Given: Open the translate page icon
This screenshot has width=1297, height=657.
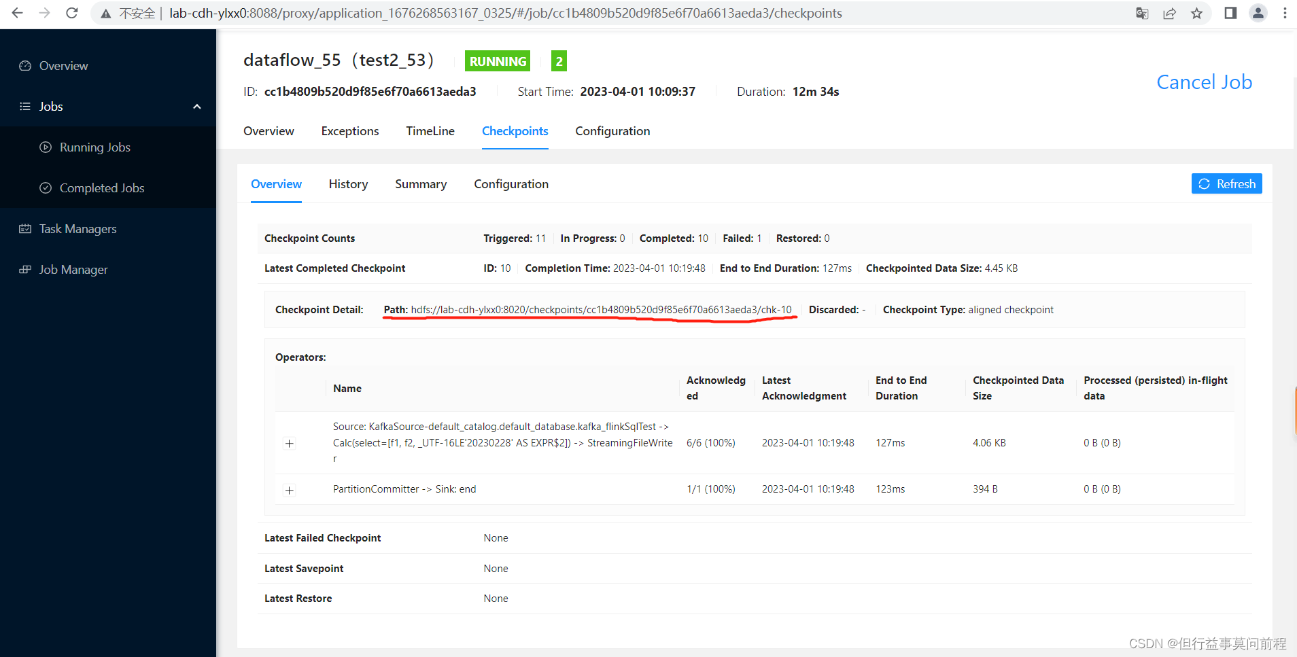Looking at the screenshot, I should tap(1142, 14).
